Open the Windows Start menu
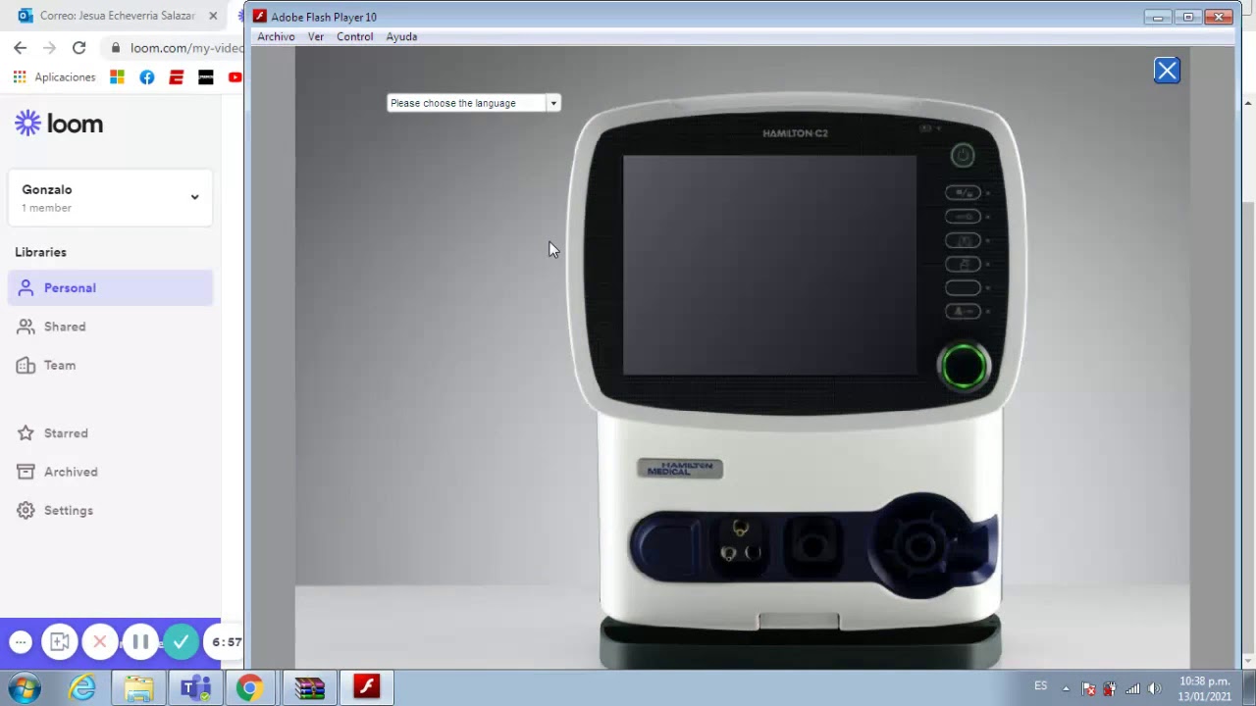Screen dimensions: 1256x706 (25, 687)
